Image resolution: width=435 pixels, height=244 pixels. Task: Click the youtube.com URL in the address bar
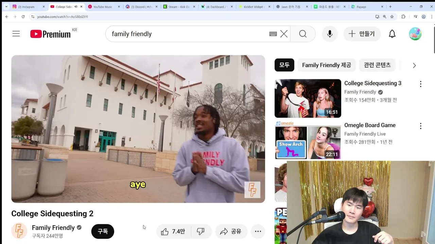63,17
